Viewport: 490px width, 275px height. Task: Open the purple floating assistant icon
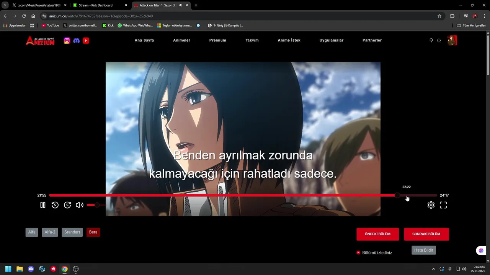481,251
